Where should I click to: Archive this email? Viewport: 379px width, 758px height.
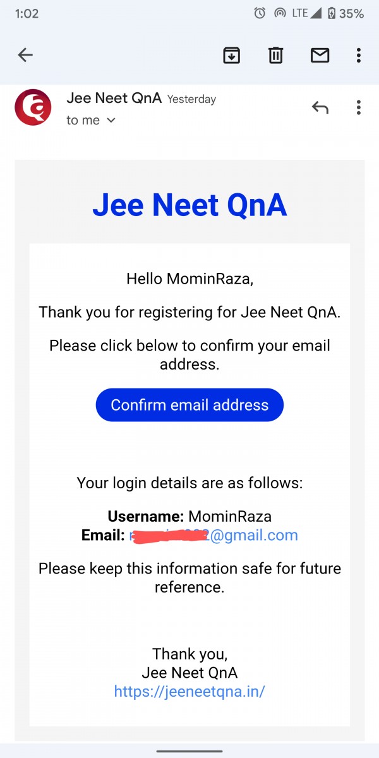click(232, 56)
